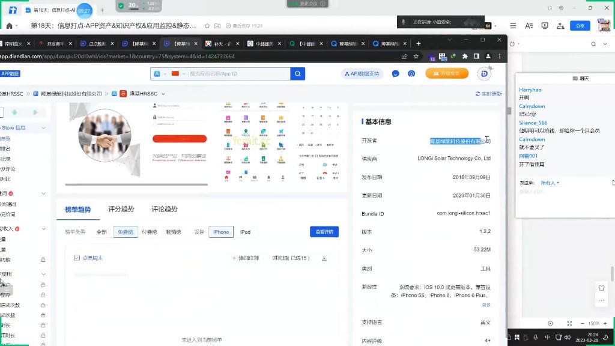Click blue 查看详情 button

[324, 232]
